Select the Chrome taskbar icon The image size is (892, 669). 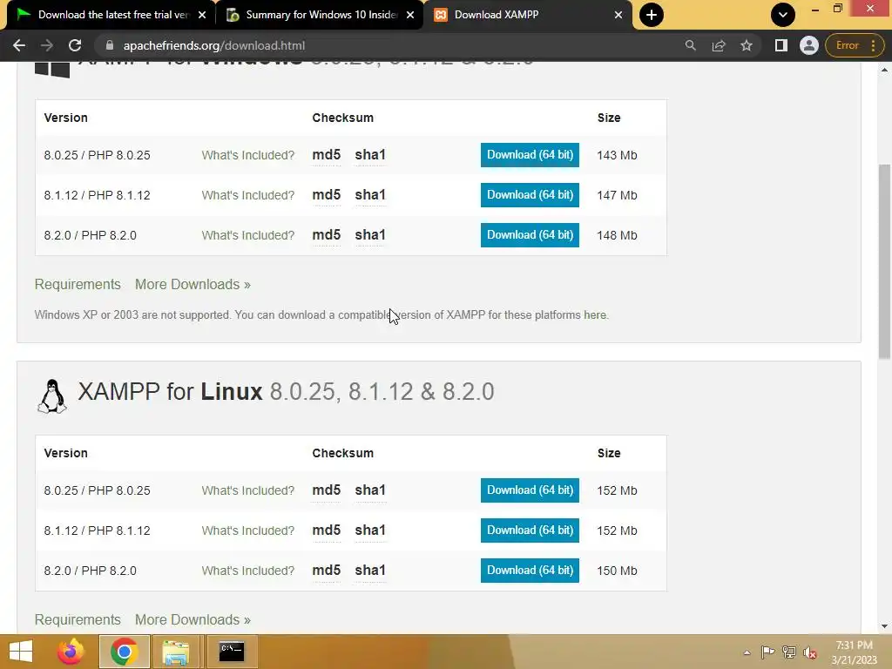[124, 652]
